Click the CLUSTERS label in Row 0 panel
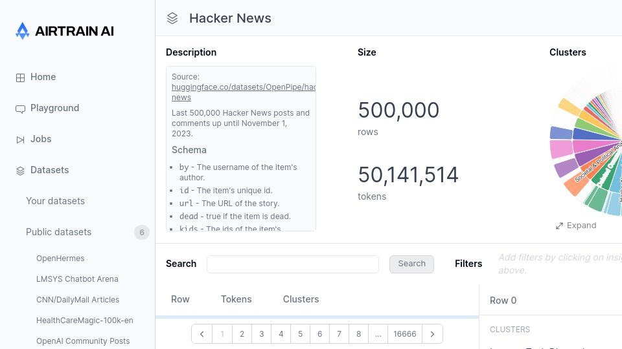622x349 pixels. point(510,329)
